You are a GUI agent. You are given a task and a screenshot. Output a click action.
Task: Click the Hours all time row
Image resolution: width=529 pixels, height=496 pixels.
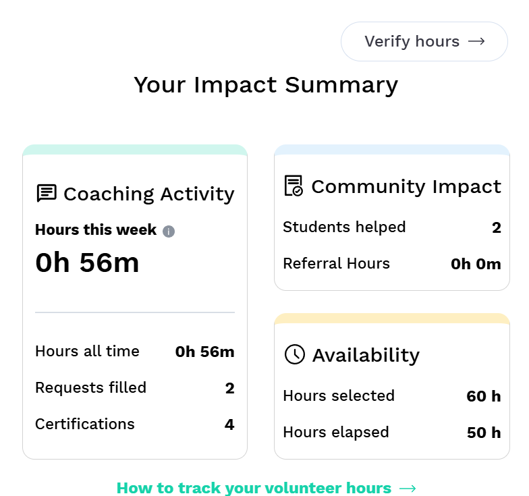[134, 352]
